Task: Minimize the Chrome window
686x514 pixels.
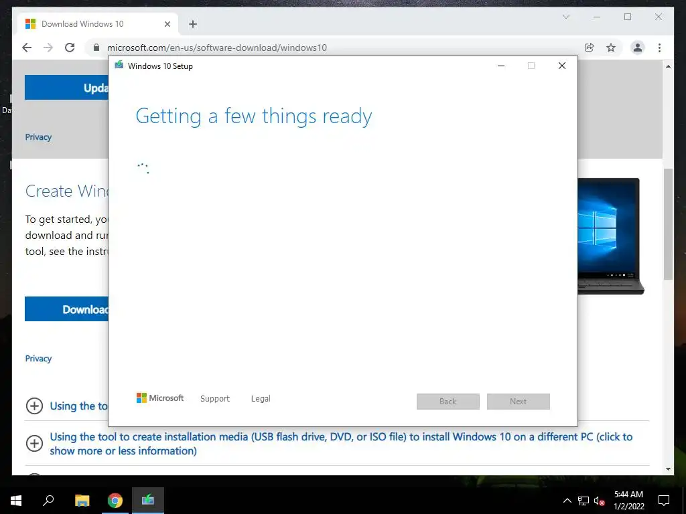Action: [x=597, y=17]
